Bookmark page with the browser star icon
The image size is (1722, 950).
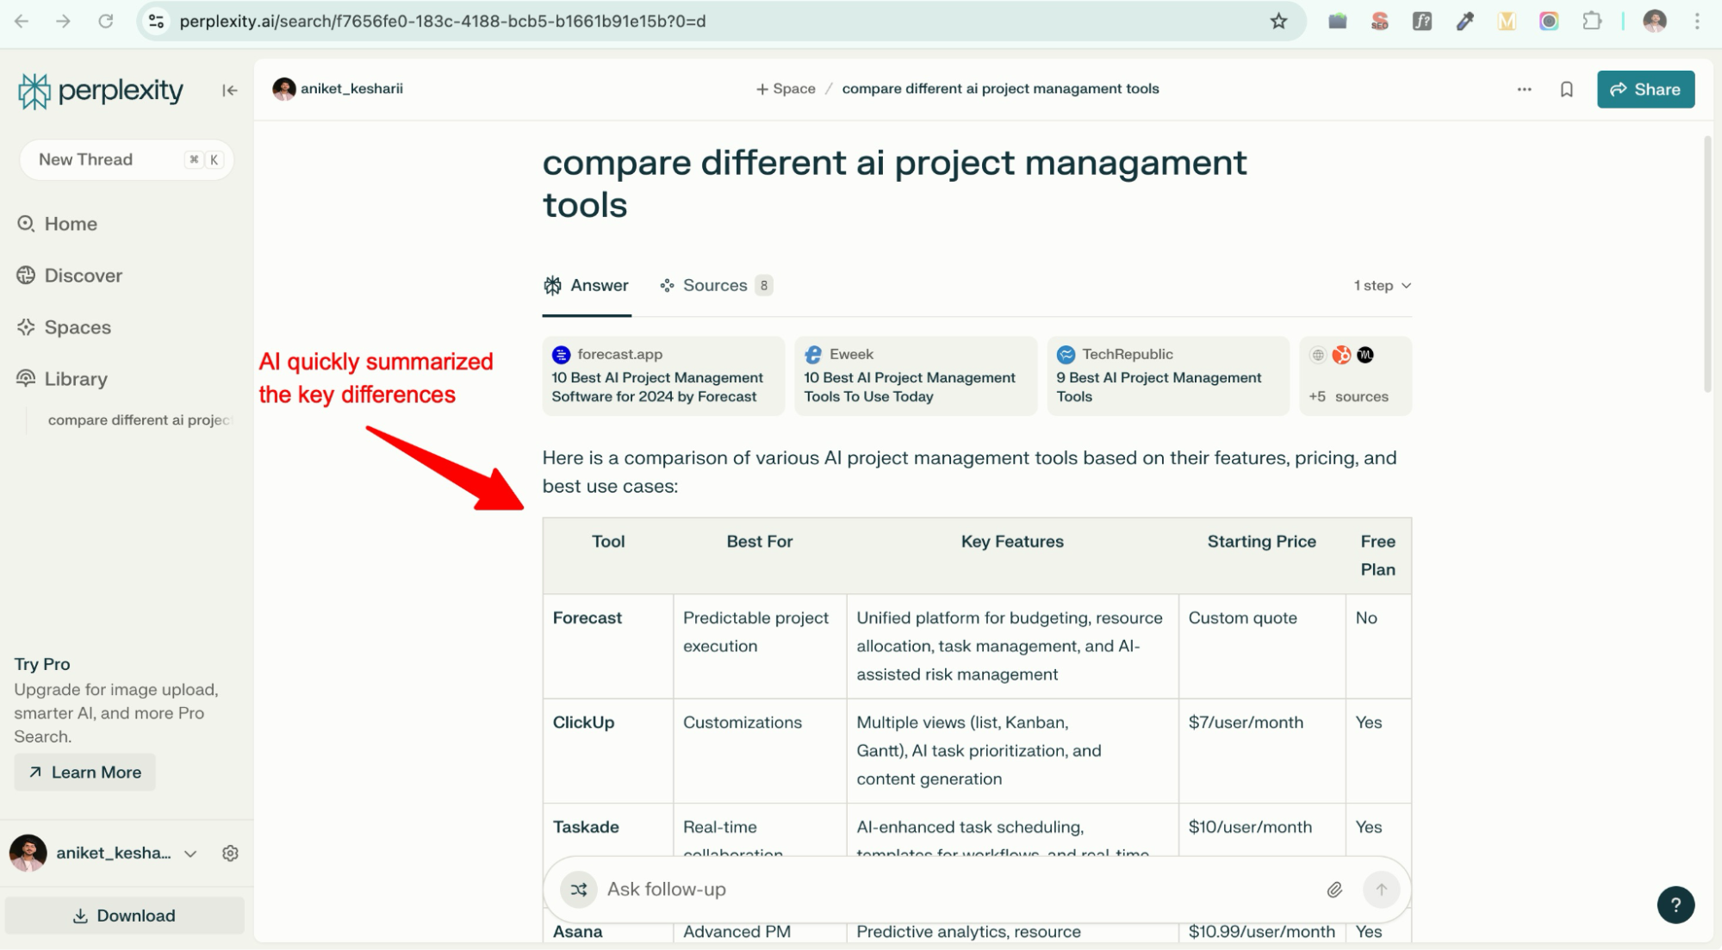tap(1278, 22)
